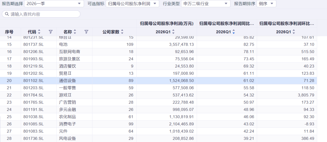Select the 贸易Ⅱ row name
This screenshot has width=327, height=142.
click(65, 73)
